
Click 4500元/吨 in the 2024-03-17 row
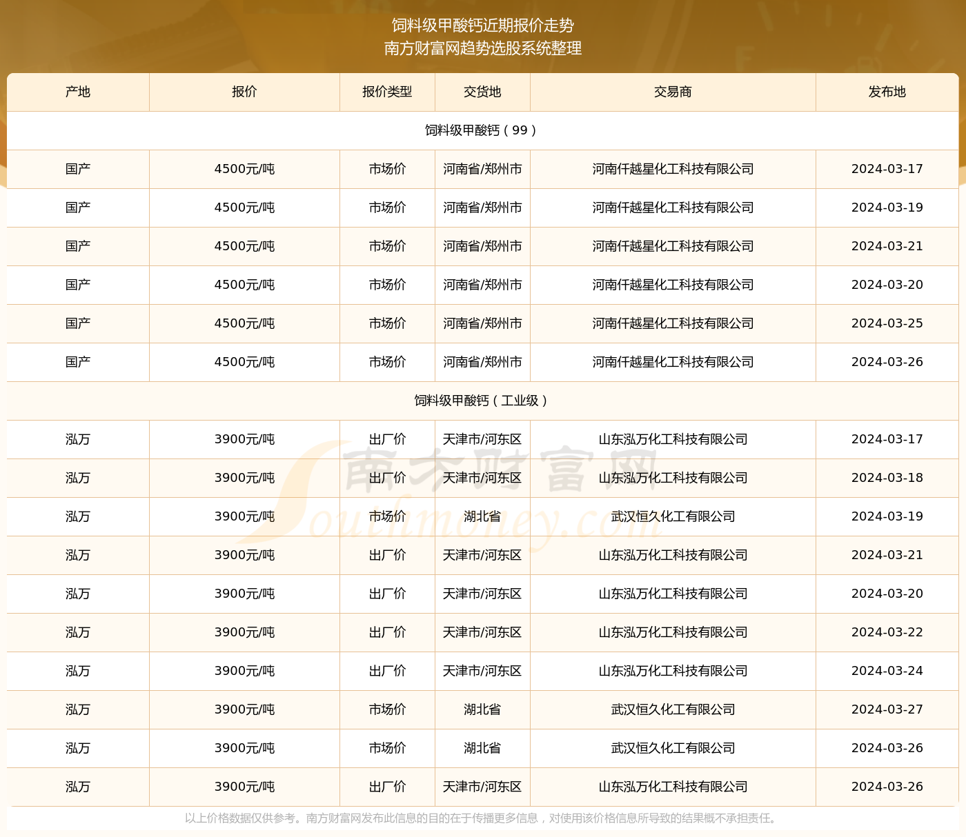(x=244, y=169)
